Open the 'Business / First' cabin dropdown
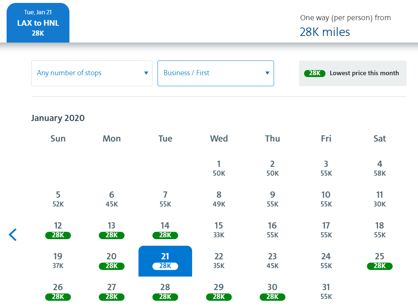The image size is (418, 307). coord(216,73)
